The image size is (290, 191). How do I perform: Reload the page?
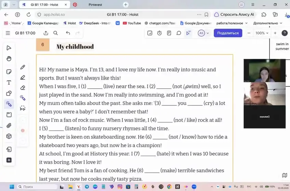pyautogui.click(x=28, y=15)
